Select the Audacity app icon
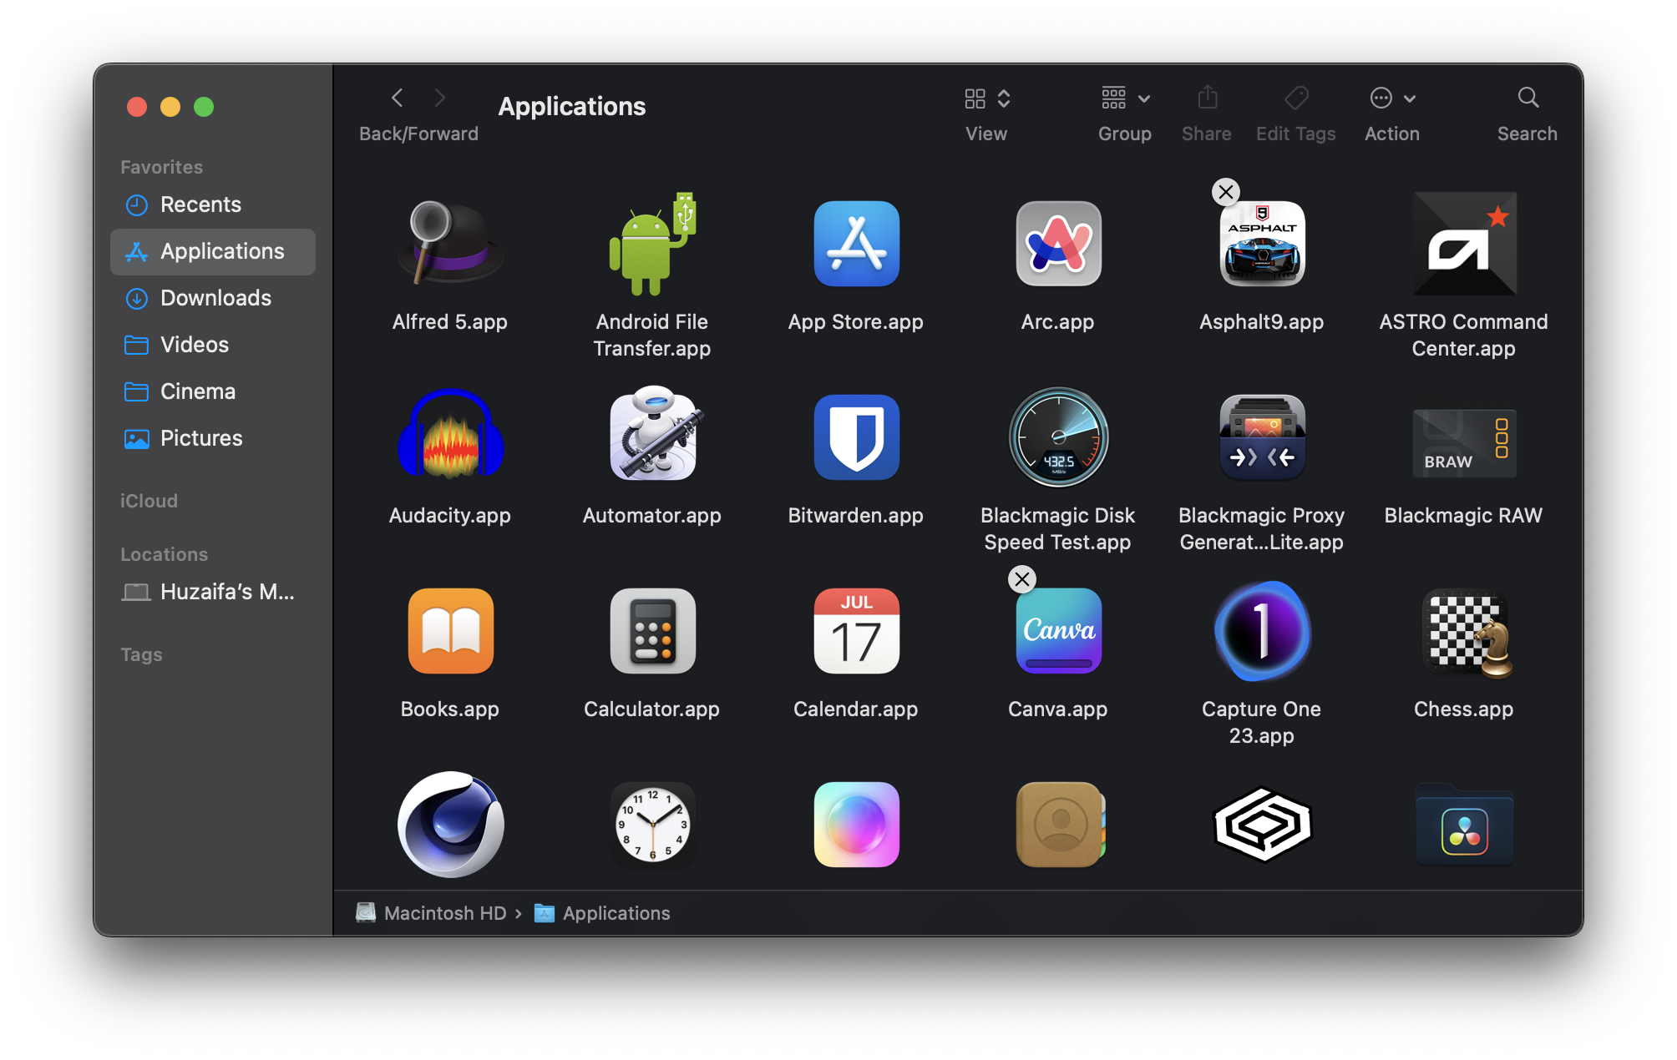1677x1060 pixels. (x=450, y=437)
